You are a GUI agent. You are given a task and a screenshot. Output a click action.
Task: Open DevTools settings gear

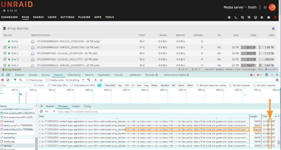[x=266, y=75]
